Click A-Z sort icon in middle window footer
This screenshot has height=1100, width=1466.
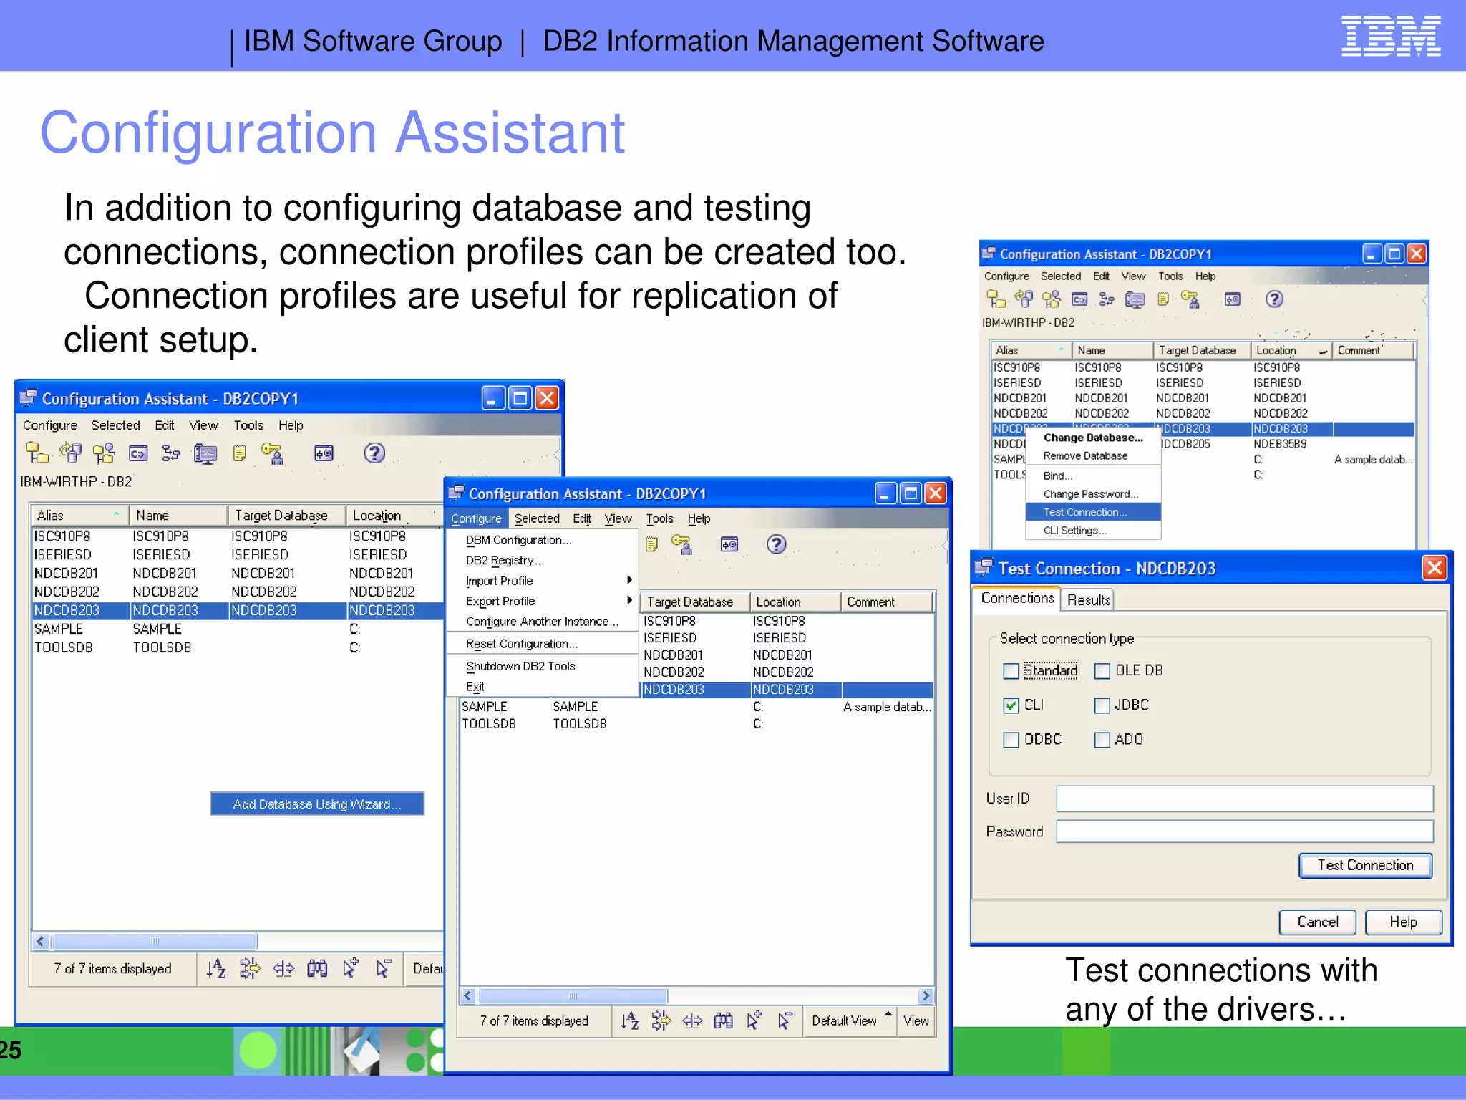point(629,1021)
